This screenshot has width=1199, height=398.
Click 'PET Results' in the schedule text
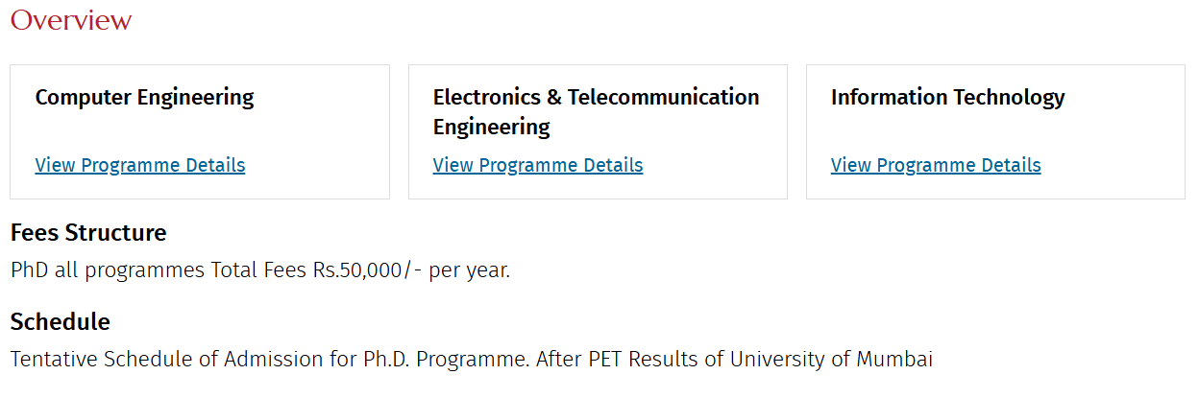tap(624, 360)
